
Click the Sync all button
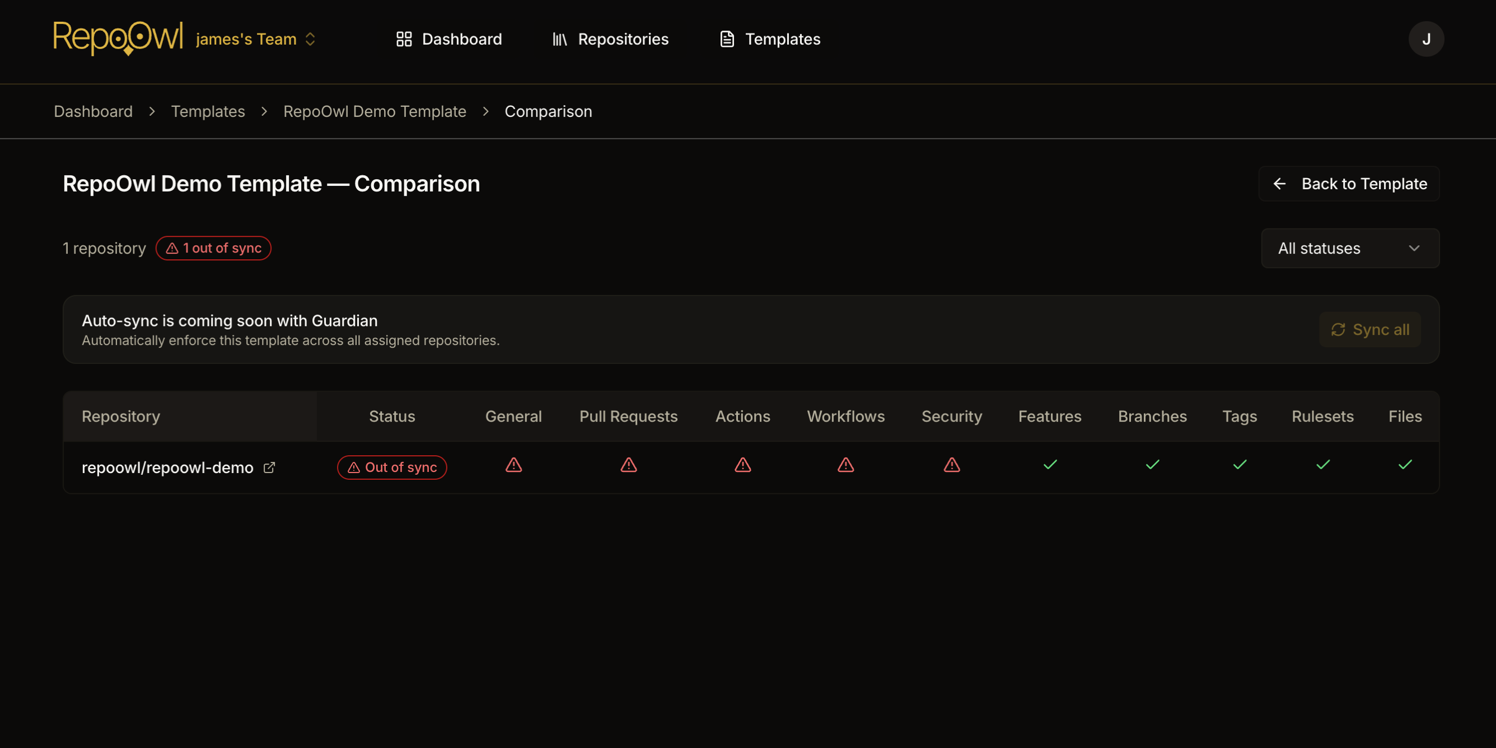tap(1369, 329)
